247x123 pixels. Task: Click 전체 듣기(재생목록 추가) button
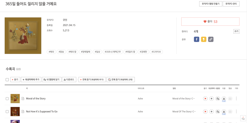[x=92, y=79]
